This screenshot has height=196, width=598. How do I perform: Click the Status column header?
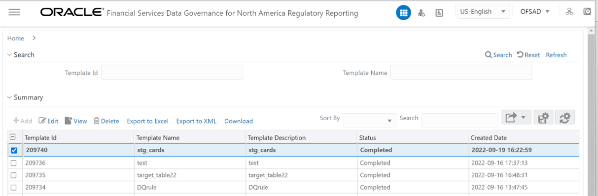coord(412,137)
